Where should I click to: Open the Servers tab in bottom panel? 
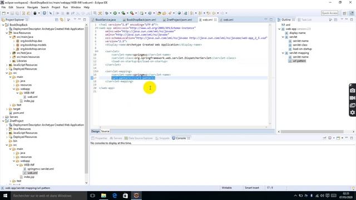pyautogui.click(x=116, y=138)
